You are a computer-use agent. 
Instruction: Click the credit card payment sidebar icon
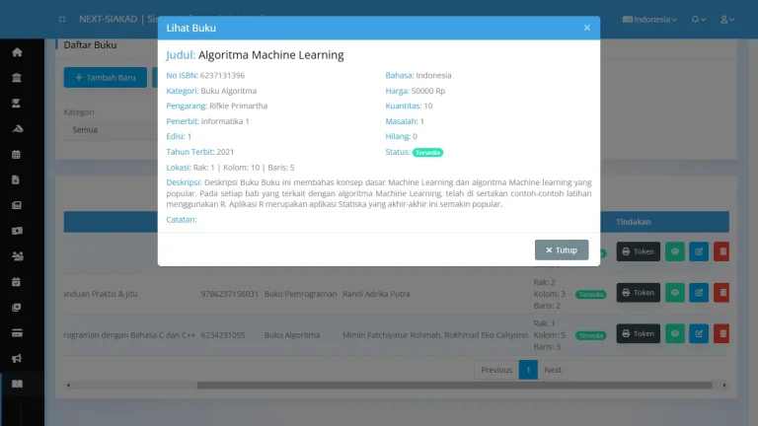[x=17, y=331]
